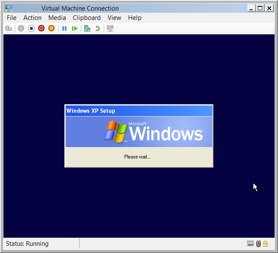Minimize the Virtual Machine Connection window
Screen dimensions: 278x253
coord(251,8)
